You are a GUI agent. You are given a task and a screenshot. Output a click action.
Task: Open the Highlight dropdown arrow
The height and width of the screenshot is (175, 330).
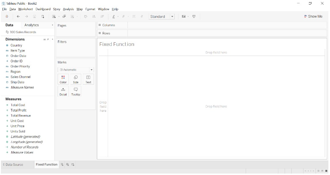coord(118,16)
